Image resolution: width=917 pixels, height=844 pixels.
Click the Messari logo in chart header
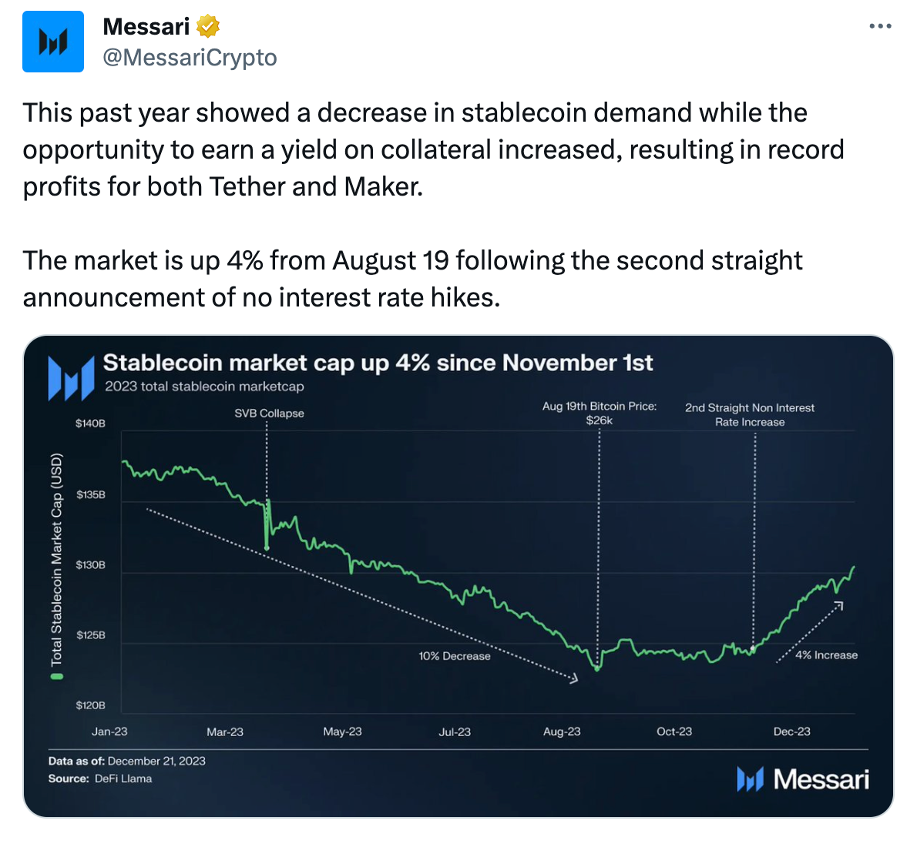pos(71,378)
